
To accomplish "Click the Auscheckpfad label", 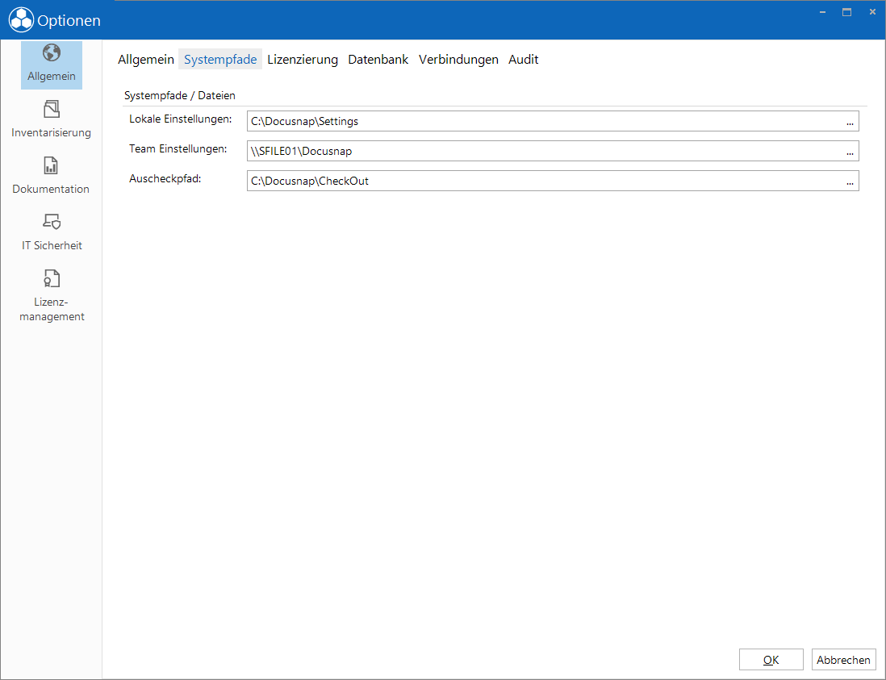I will (x=165, y=179).
